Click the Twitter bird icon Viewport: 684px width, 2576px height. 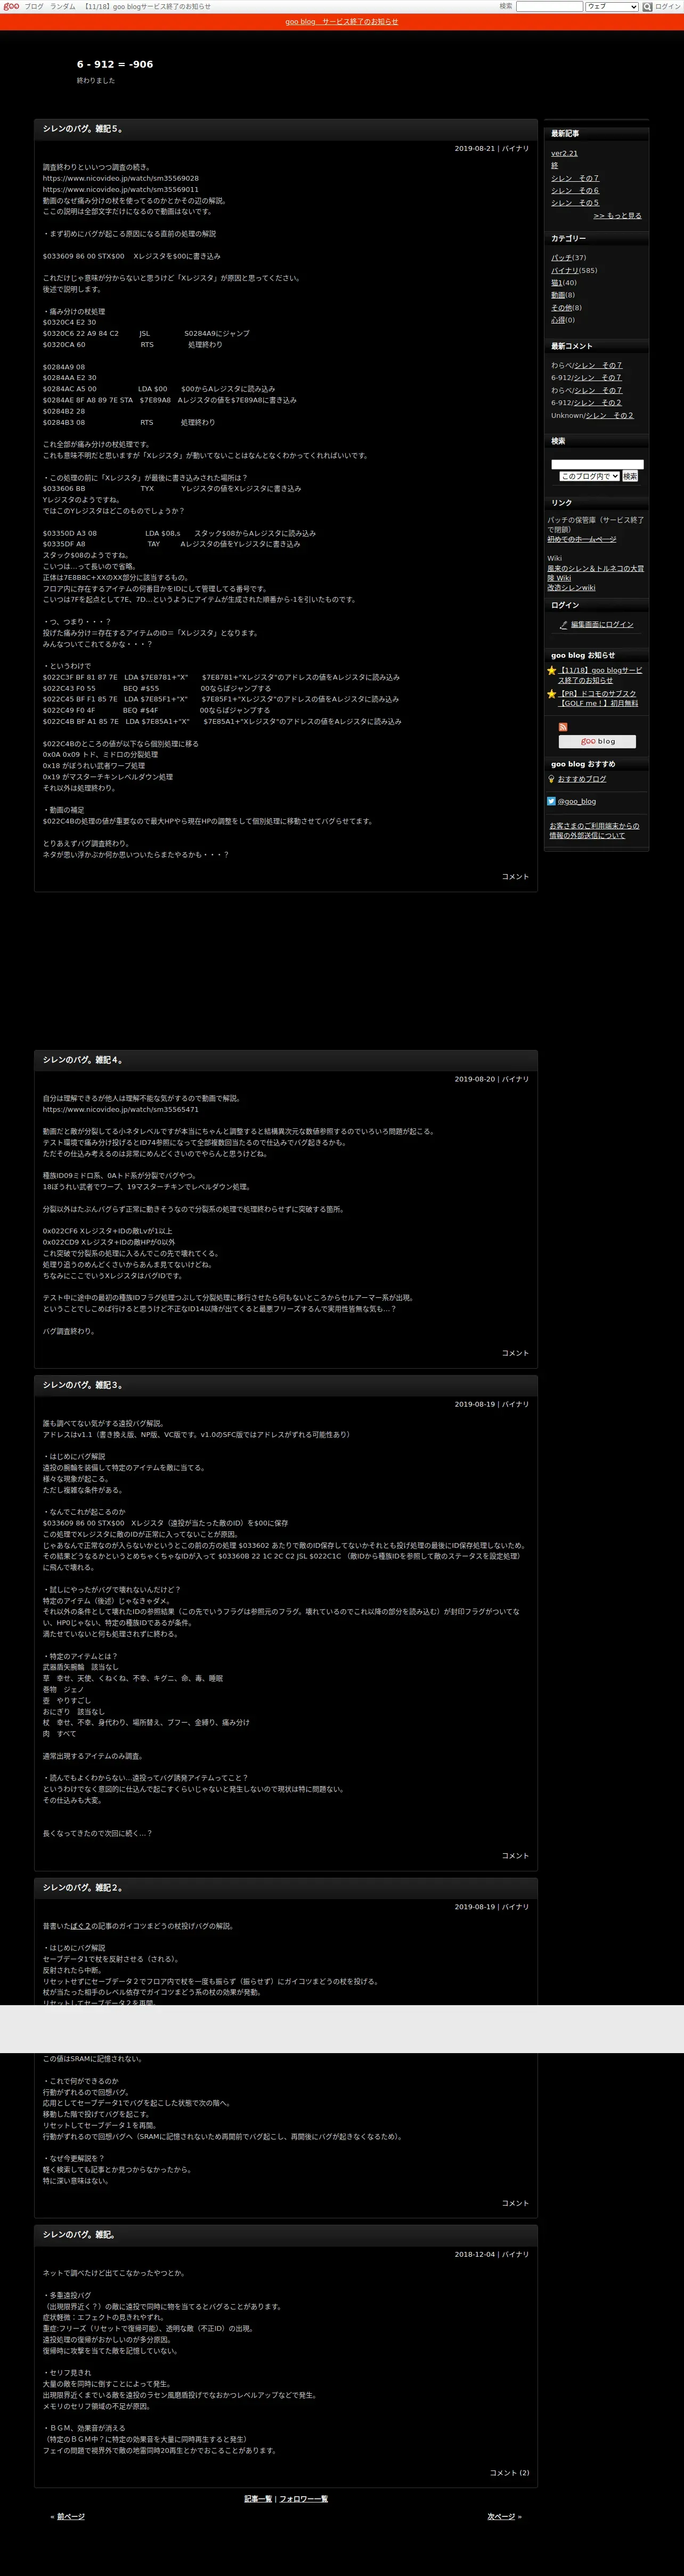point(551,801)
